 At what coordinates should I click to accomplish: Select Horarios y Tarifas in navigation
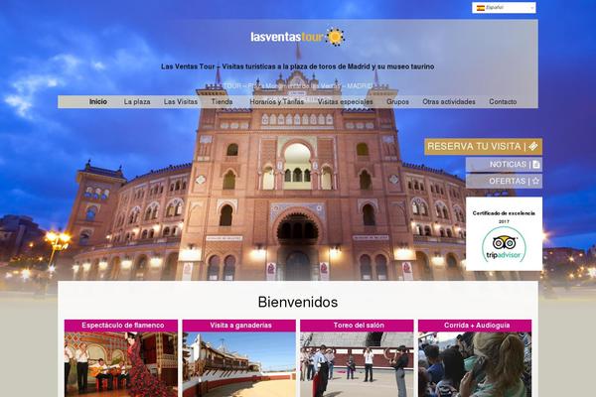click(277, 102)
